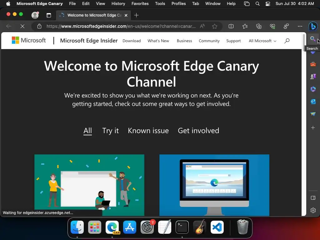This screenshot has height=240, width=320.
Task: Open the Outlook sidebar icon
Action: (x=313, y=102)
